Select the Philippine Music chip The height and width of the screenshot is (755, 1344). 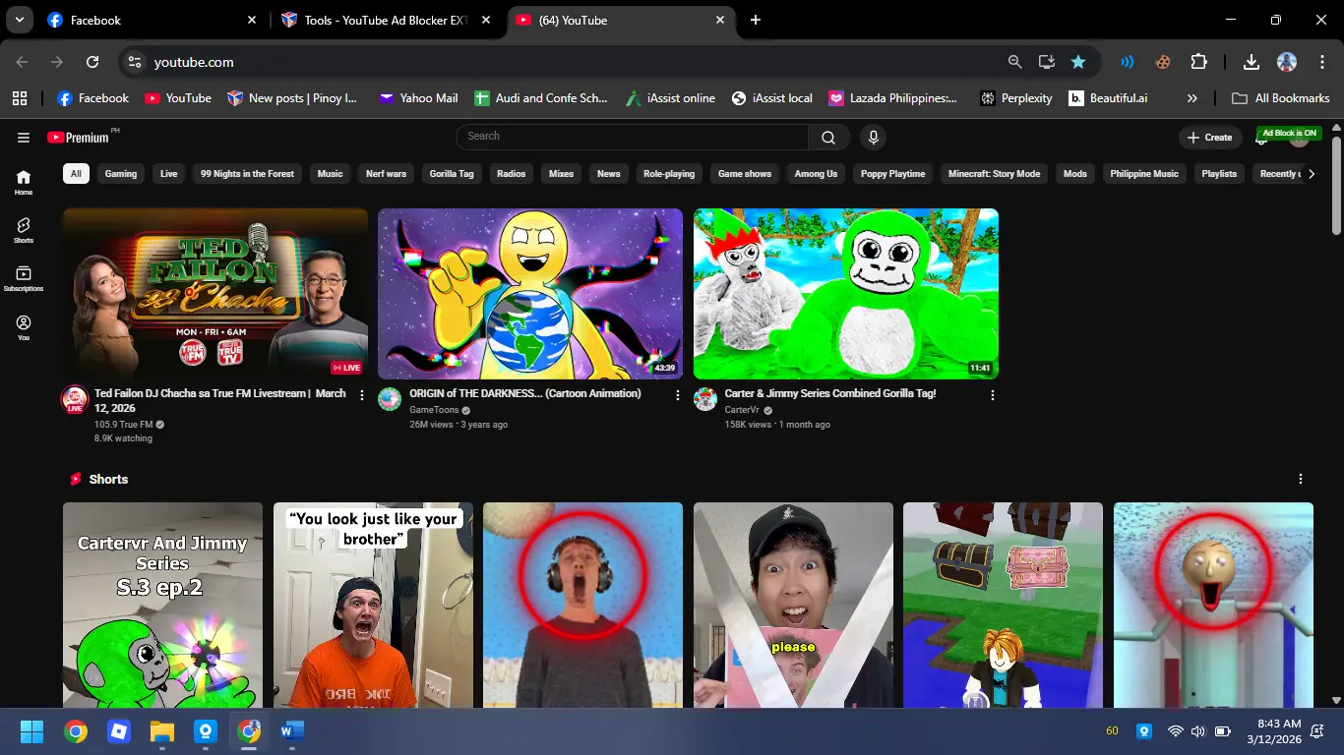[1144, 174]
